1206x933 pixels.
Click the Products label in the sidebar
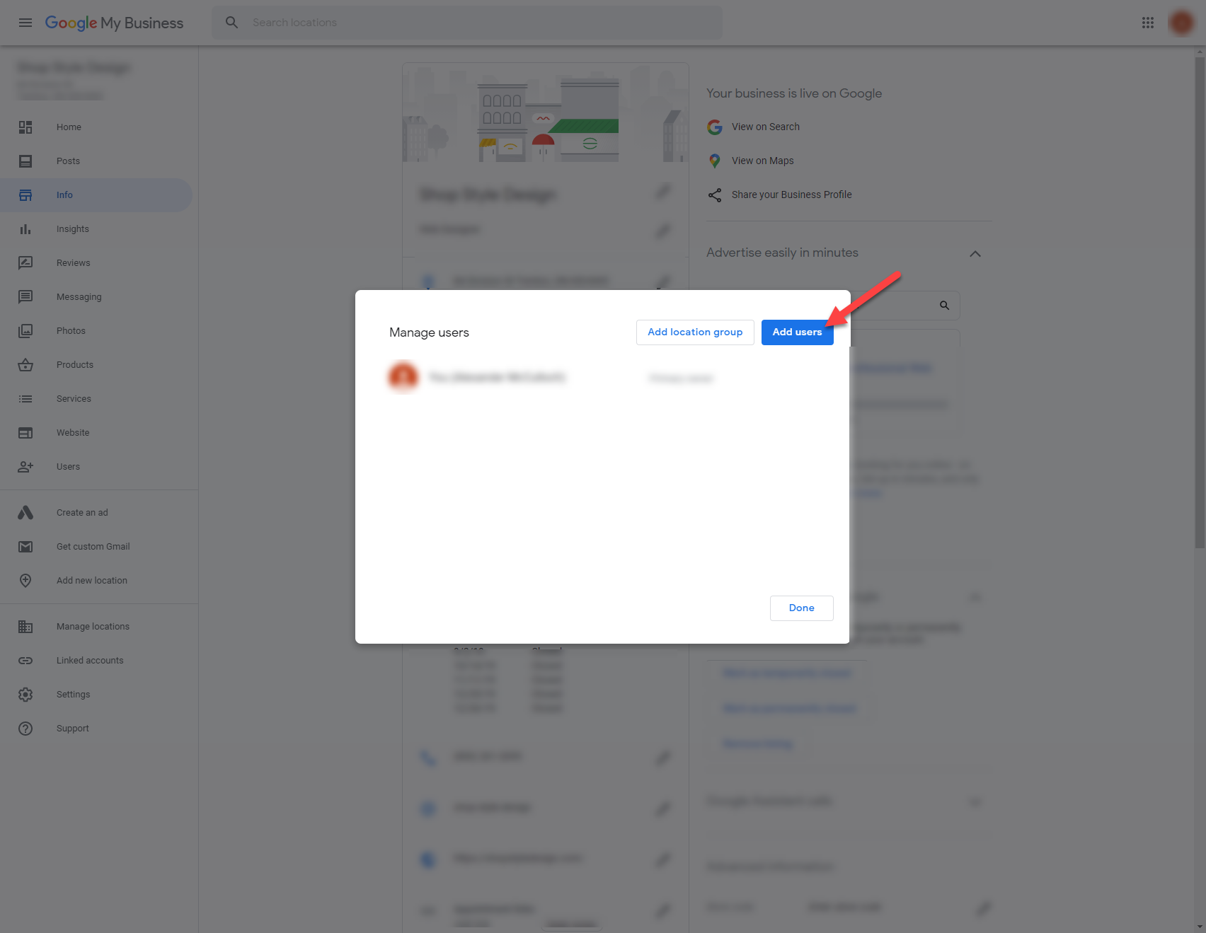(75, 365)
